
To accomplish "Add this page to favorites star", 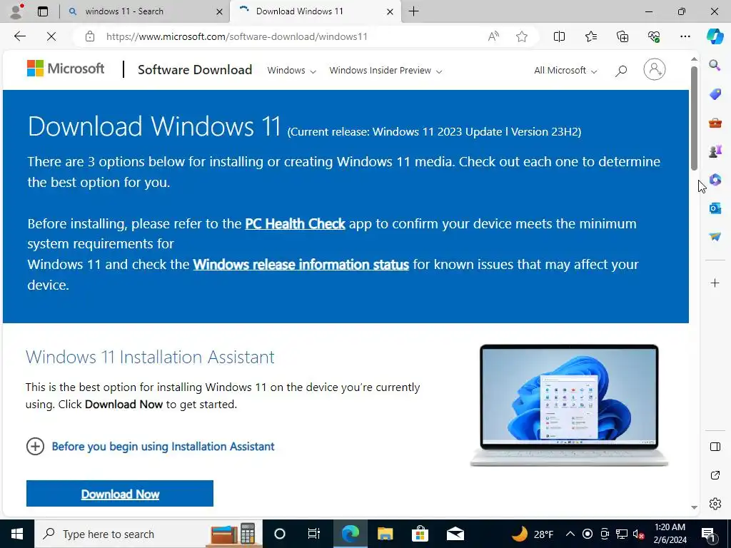I will (522, 36).
